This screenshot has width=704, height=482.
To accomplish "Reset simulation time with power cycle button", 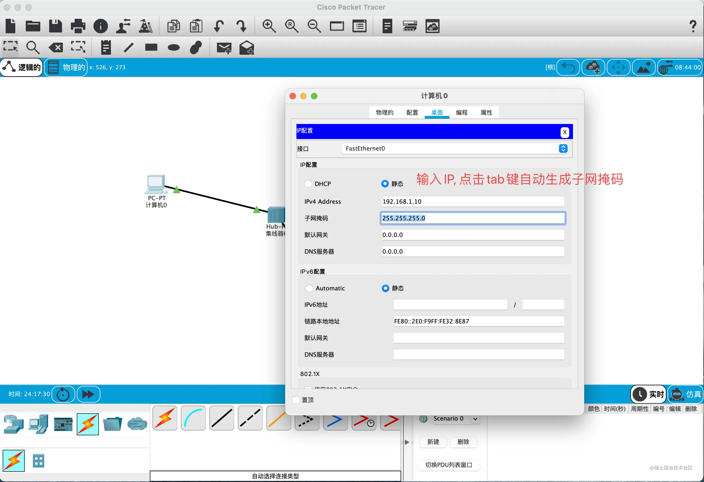I will coord(63,395).
